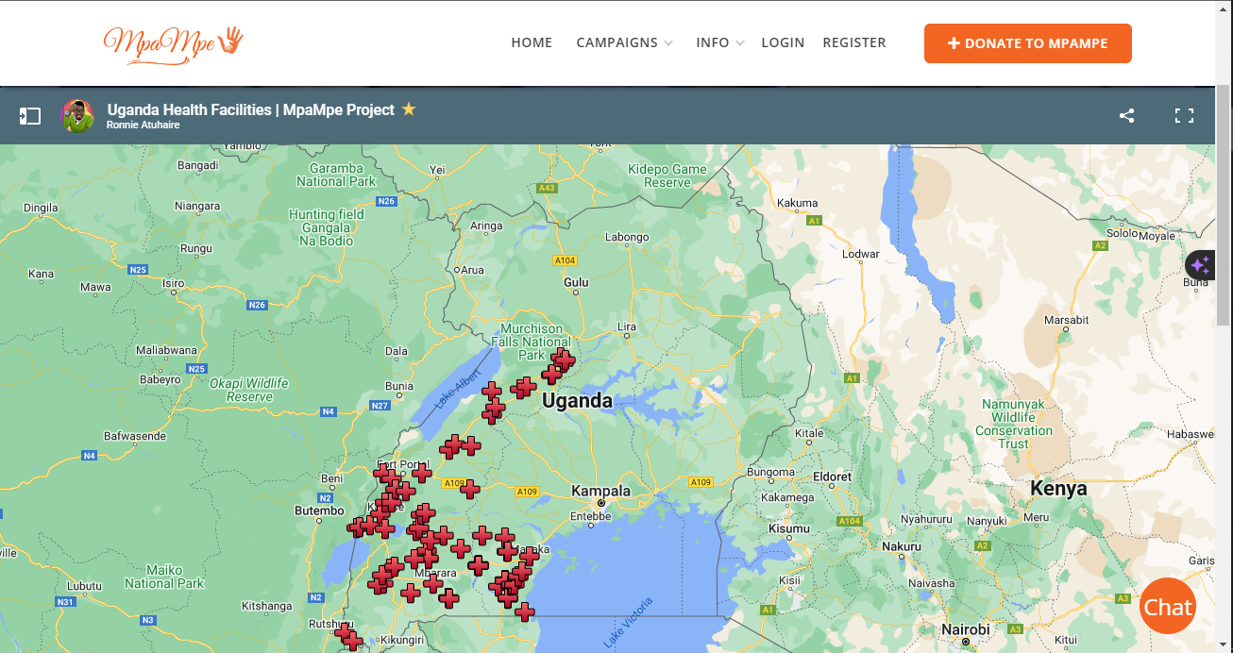Click the Murchison Falls National Park label

click(x=532, y=342)
